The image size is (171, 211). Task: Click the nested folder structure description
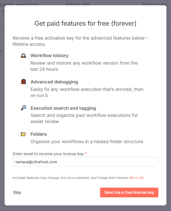[x=87, y=142]
